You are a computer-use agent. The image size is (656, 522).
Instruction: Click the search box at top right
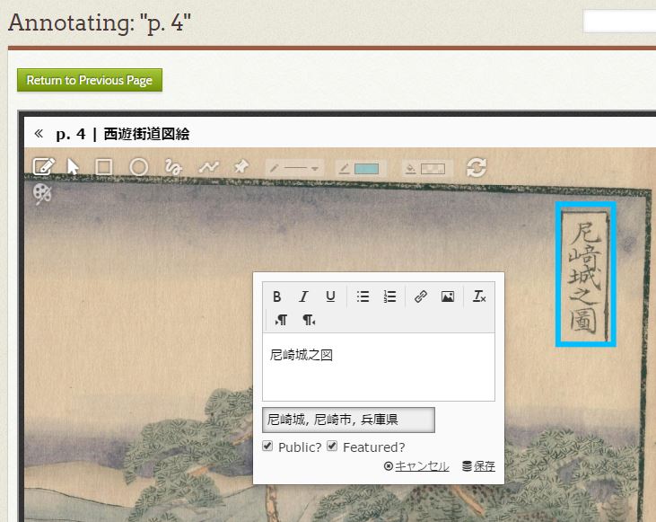[x=619, y=22]
